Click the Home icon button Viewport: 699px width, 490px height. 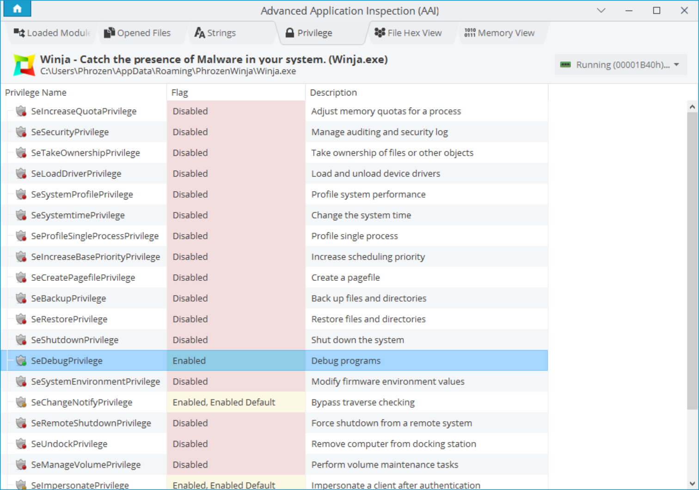click(17, 9)
